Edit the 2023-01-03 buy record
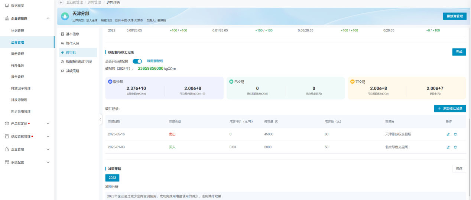This screenshot has height=200, width=471. (x=448, y=147)
